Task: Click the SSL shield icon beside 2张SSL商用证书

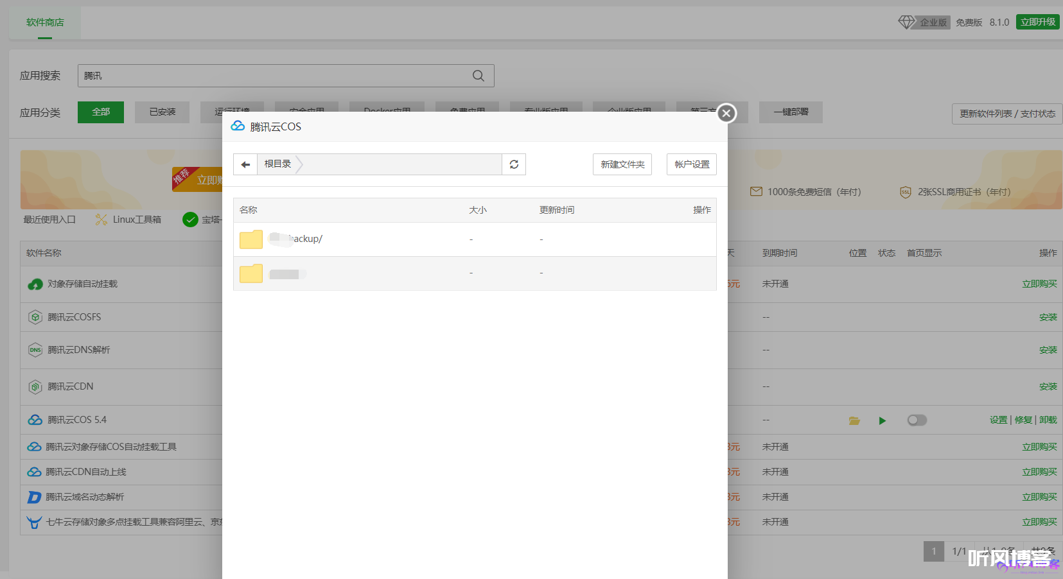Action: [905, 192]
